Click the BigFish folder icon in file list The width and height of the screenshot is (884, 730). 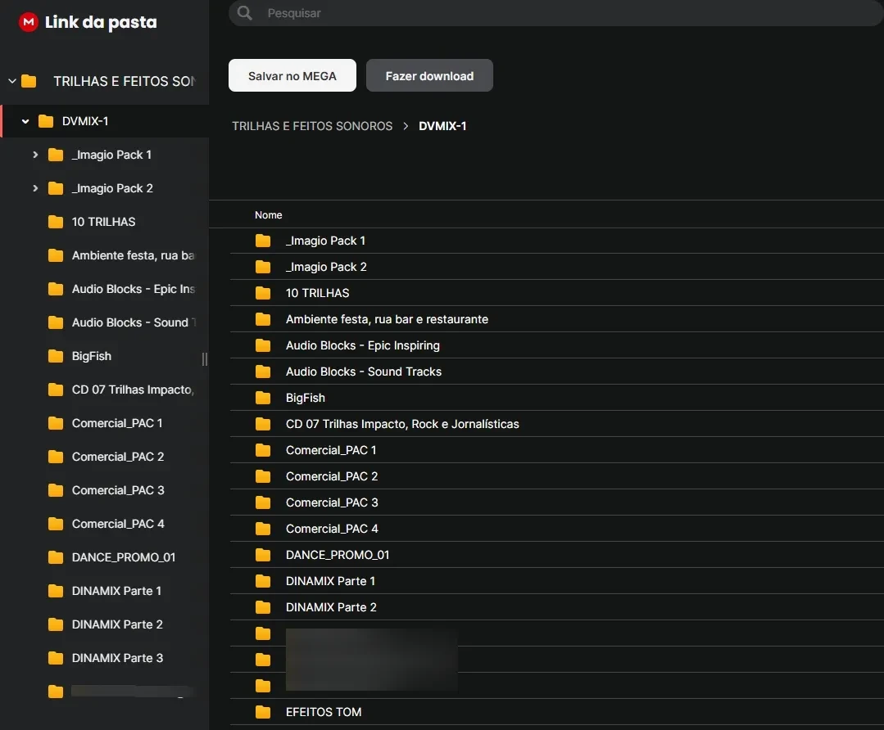click(263, 398)
